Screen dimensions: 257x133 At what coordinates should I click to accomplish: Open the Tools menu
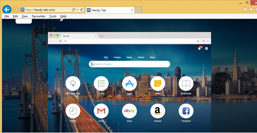click(x=53, y=16)
